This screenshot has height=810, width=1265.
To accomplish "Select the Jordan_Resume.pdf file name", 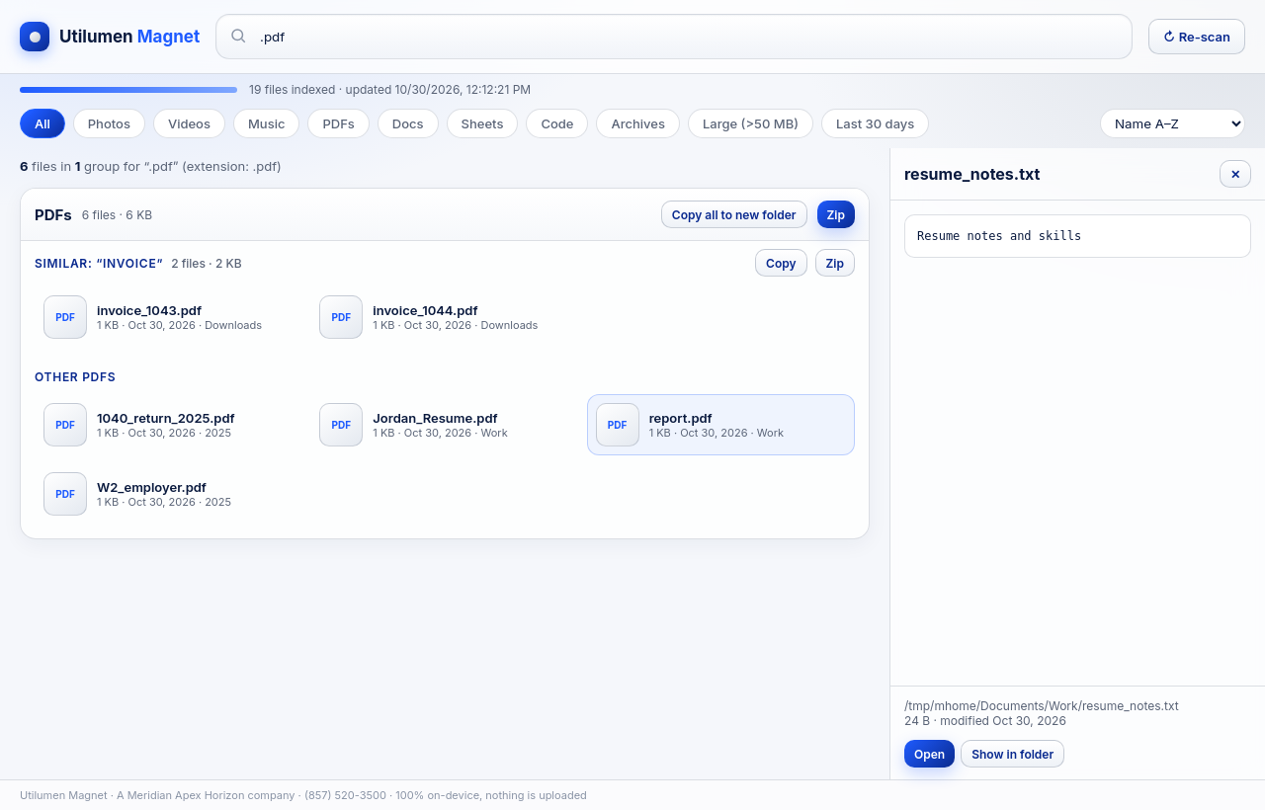I will click(x=435, y=418).
